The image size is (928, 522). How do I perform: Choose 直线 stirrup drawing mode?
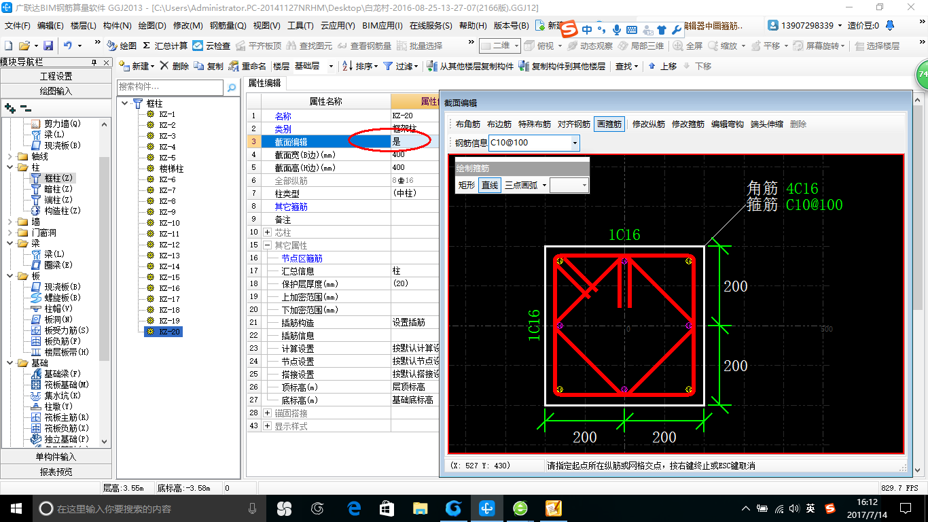coord(489,185)
